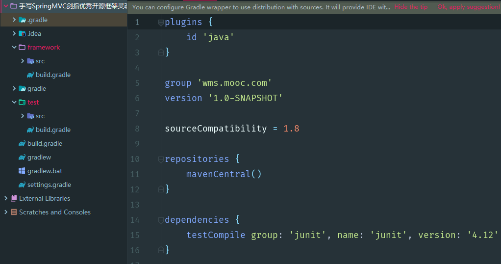
Task: Click the test module folder icon
Action: 22,103
